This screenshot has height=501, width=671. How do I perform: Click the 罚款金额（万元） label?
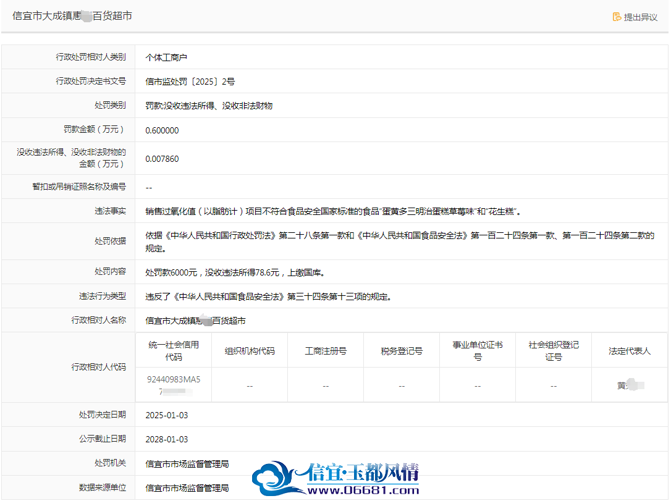(95, 129)
